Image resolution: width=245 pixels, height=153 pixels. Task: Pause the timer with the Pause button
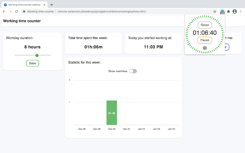point(205,40)
